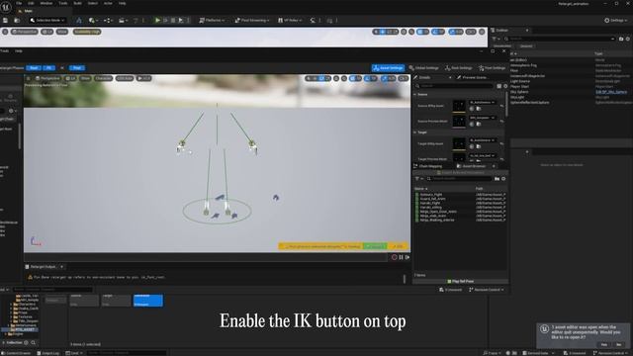Collapse the Target section in Details
Viewport: 633px width, 356px height.
click(415, 133)
